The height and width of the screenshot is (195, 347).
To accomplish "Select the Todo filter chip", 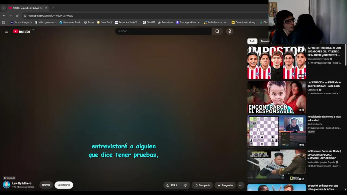I will (x=252, y=41).
